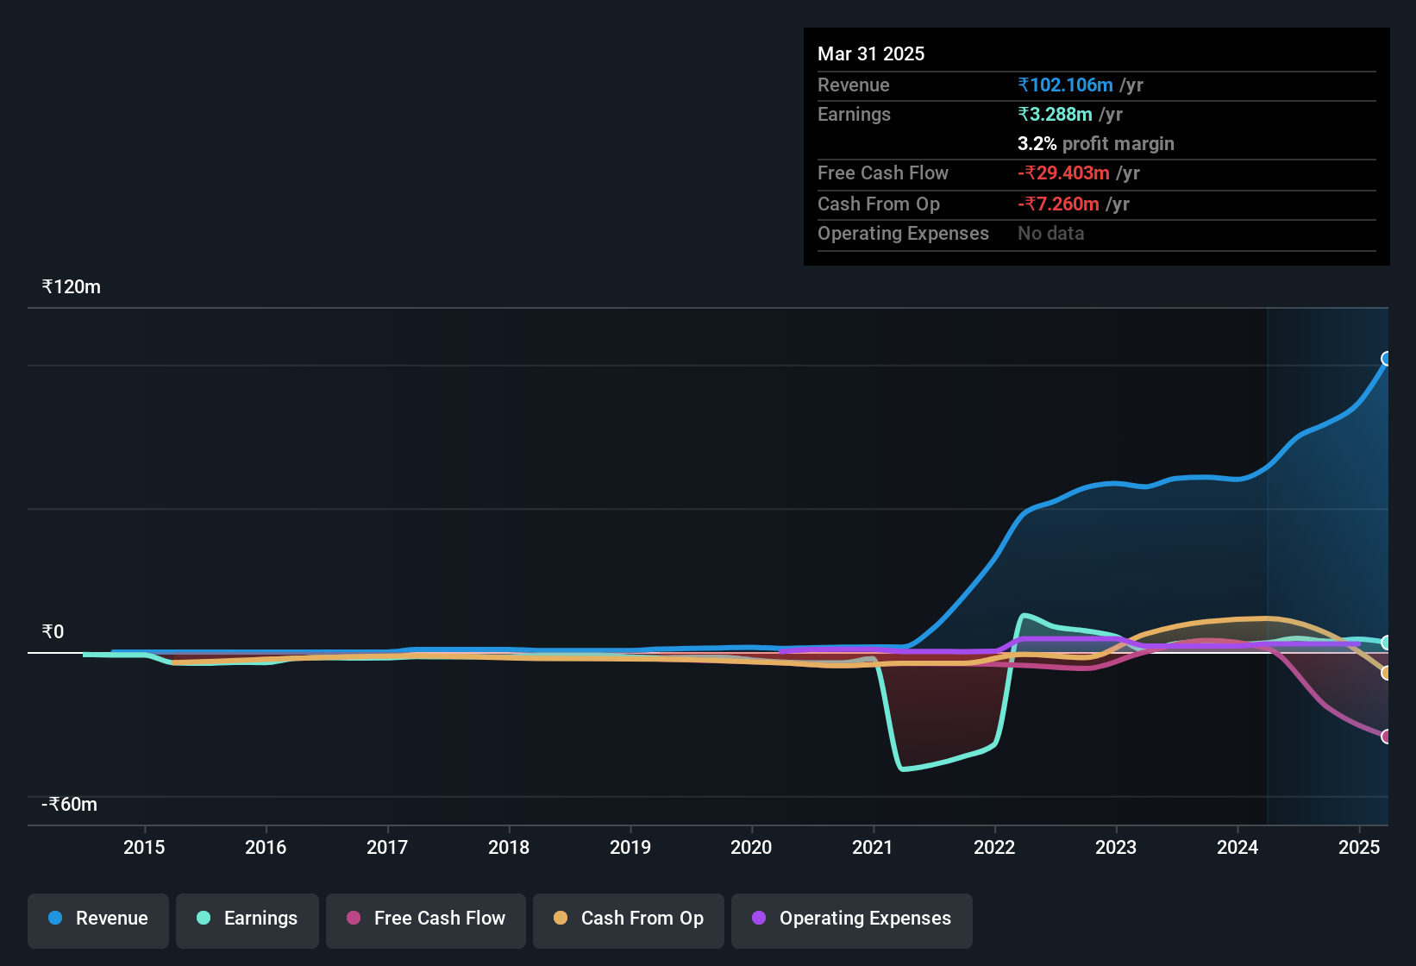Select the 2015 x-axis label
1416x966 pixels.
point(144,847)
